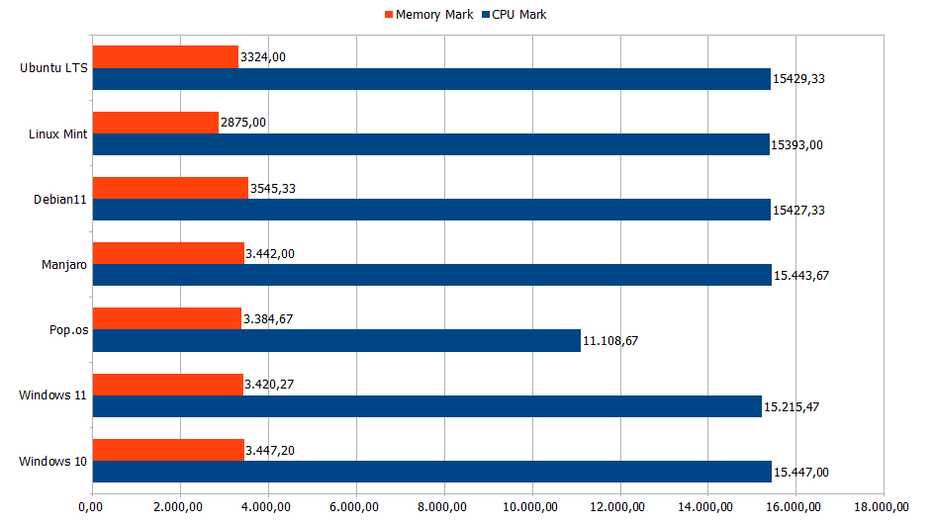Select Windows 10 orange Memory Mark bar

point(168,450)
